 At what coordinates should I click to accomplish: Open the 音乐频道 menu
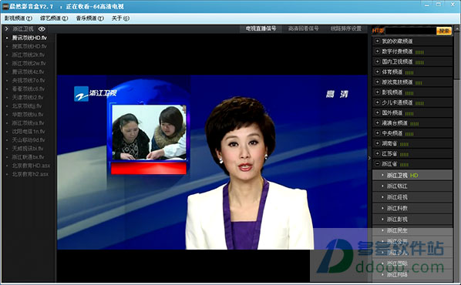[90, 18]
